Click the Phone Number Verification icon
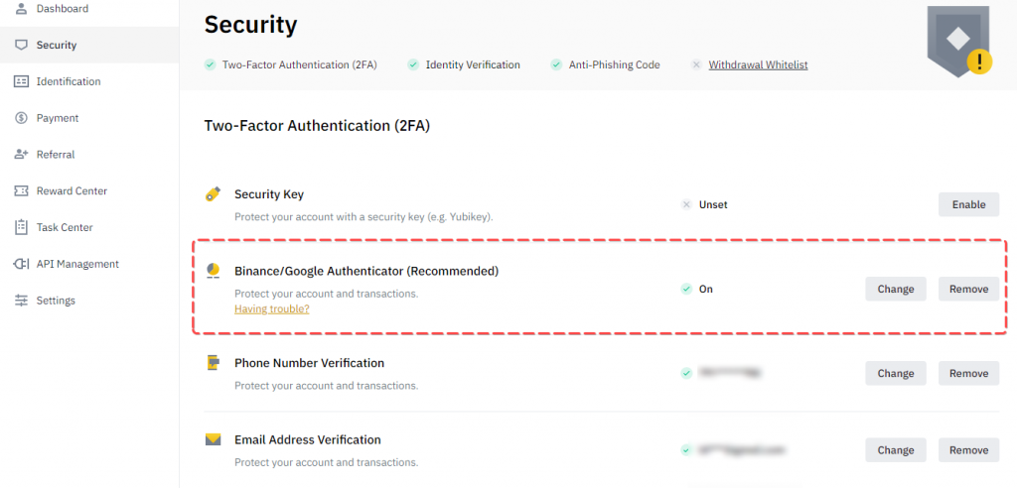Image resolution: width=1017 pixels, height=488 pixels. pyautogui.click(x=213, y=363)
